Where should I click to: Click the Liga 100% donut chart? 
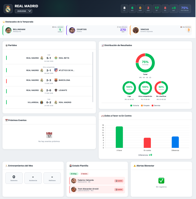pos(129,88)
